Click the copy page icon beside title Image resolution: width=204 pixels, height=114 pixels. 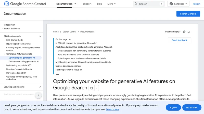pyautogui.click(x=92, y=88)
